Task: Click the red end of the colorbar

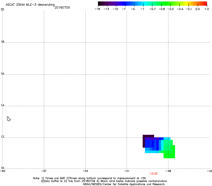Action: click(x=205, y=4)
